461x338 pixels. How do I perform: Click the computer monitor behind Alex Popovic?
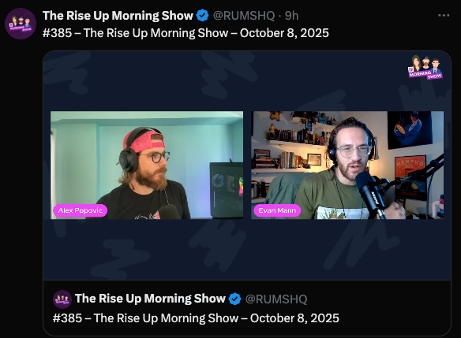[x=227, y=190]
